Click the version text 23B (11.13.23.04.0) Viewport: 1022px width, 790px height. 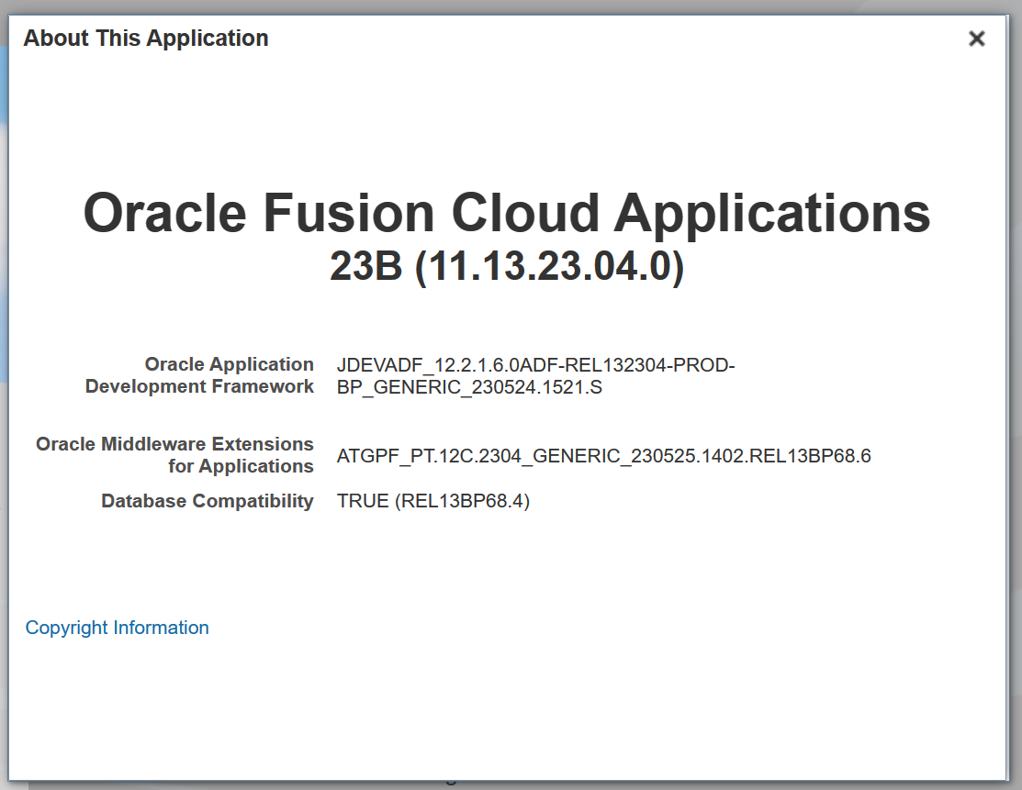click(507, 266)
